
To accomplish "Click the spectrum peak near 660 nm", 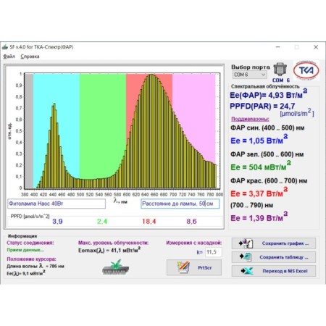I will (151, 75).
